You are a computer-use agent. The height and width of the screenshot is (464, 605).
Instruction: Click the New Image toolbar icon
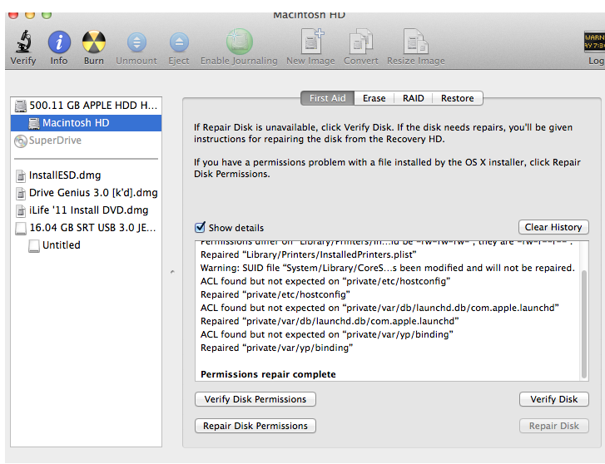click(311, 42)
